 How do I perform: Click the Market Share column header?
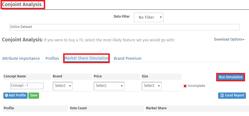tap(156, 108)
